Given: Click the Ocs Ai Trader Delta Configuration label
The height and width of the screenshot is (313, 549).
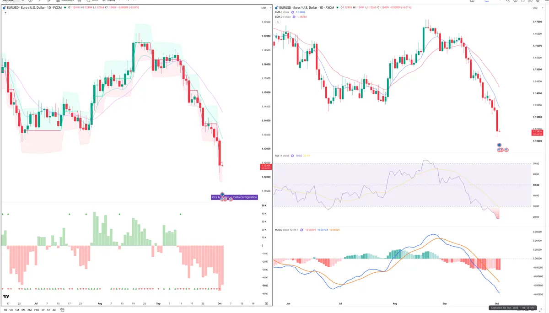Looking at the screenshot, I should click(x=234, y=197).
